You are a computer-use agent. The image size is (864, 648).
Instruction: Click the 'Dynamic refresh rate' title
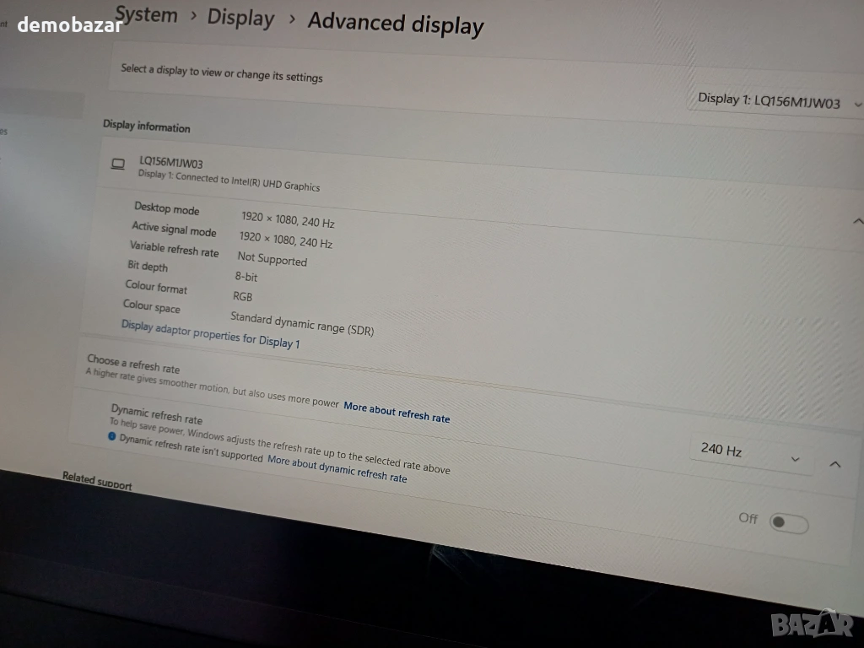point(156,413)
